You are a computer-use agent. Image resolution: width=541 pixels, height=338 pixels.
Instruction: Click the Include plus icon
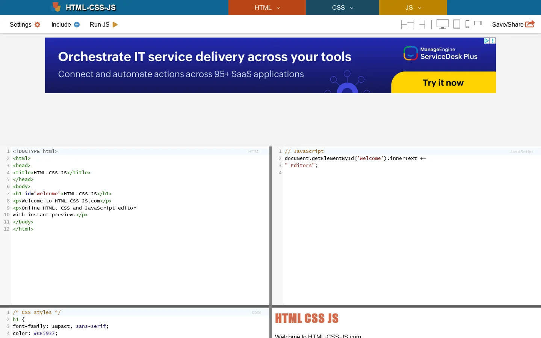[x=77, y=24]
